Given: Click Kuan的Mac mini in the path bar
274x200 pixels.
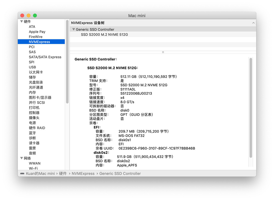Looking at the screenshot, I should coord(40,173).
